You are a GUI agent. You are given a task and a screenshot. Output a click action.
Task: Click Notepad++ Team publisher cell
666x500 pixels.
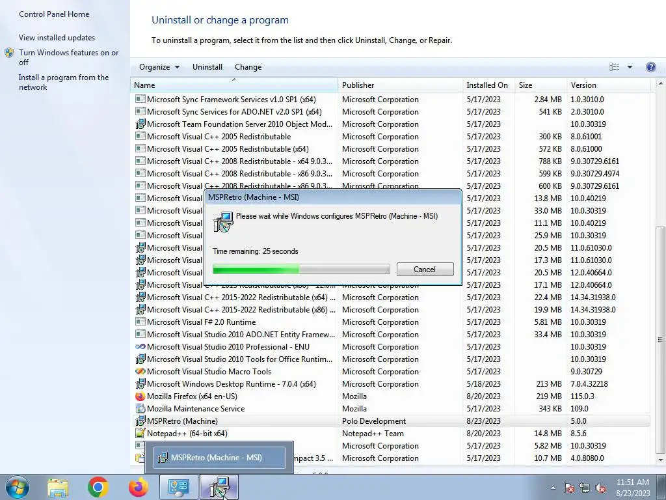(x=373, y=433)
